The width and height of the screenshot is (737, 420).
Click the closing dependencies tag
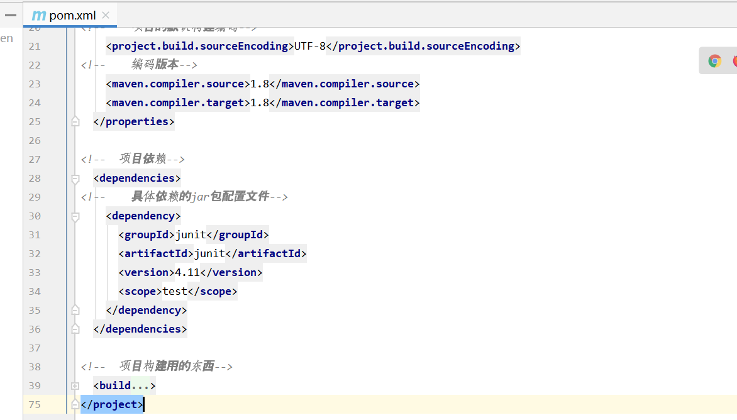pyautogui.click(x=140, y=329)
